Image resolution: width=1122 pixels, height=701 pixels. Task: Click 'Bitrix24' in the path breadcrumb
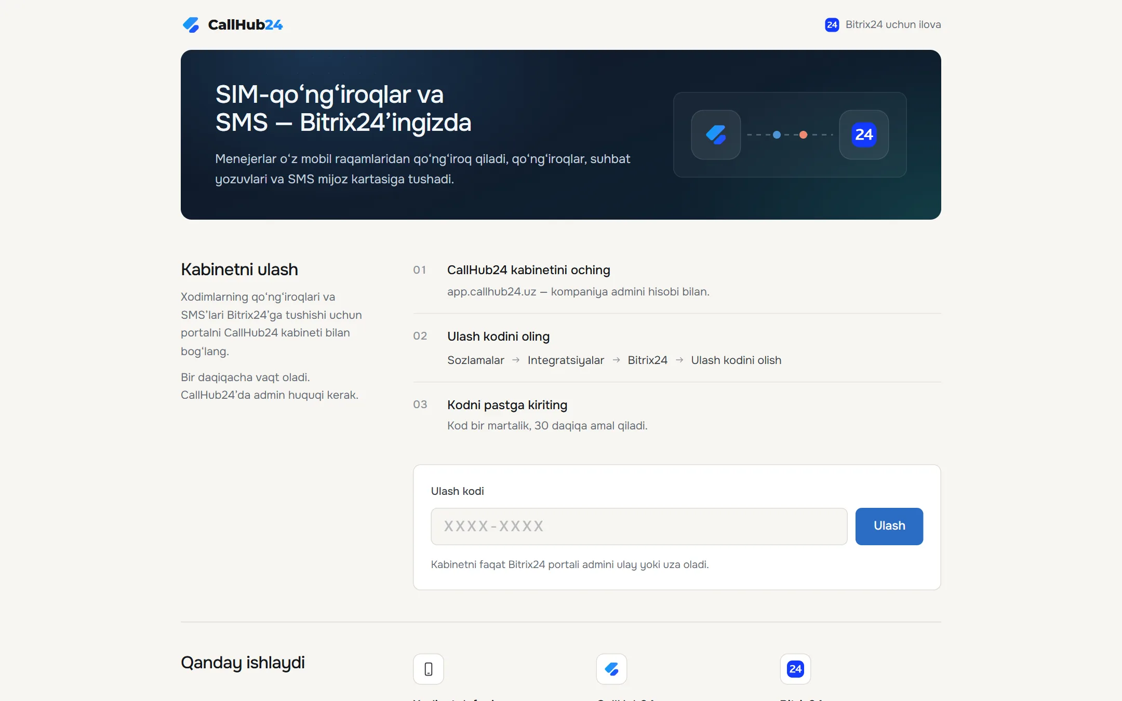(647, 360)
